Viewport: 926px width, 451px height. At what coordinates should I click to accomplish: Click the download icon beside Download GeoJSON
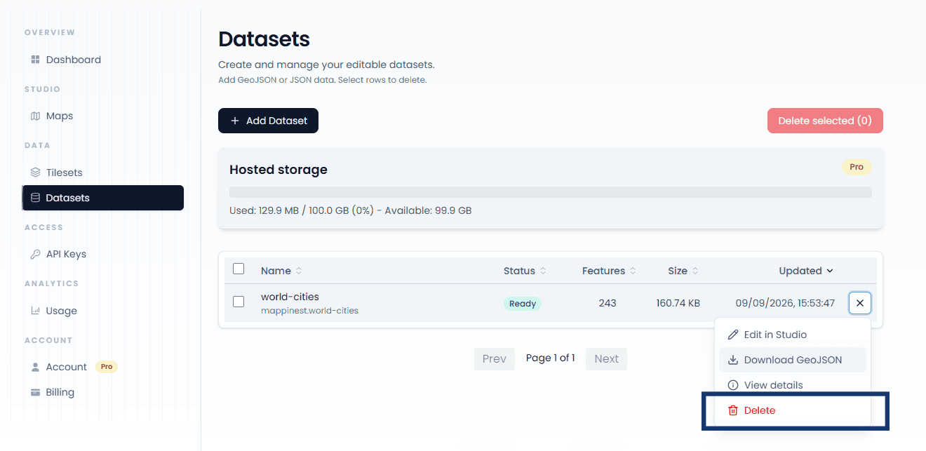tap(733, 360)
